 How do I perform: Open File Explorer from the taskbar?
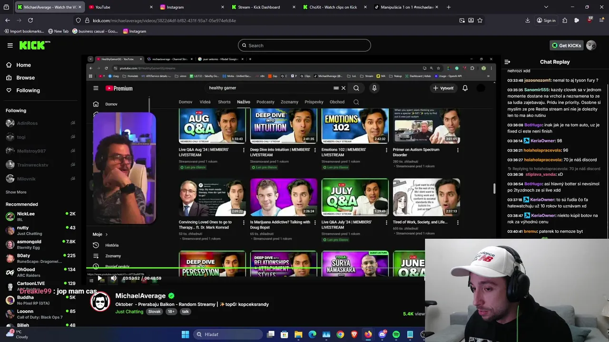(x=298, y=334)
